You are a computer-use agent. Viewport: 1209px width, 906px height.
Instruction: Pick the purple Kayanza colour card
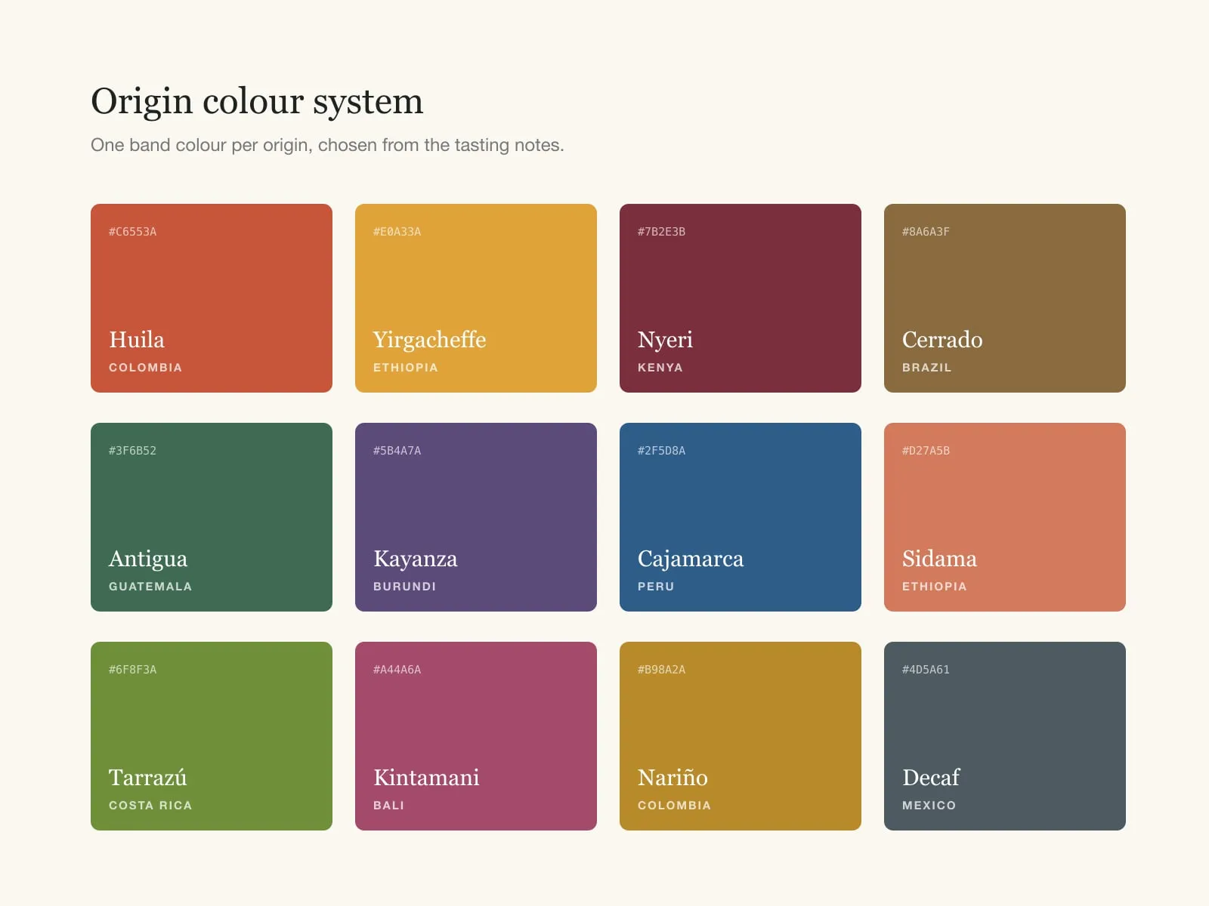476,517
